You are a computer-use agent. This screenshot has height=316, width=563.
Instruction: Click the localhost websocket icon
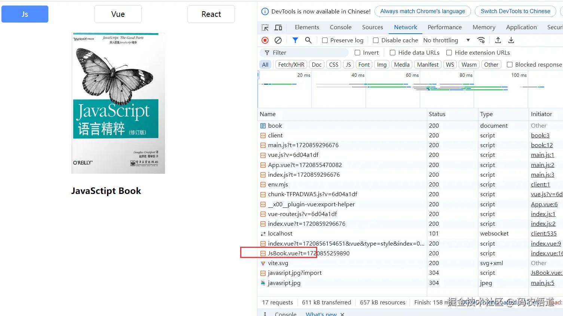coord(263,234)
